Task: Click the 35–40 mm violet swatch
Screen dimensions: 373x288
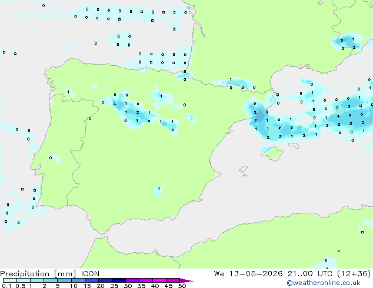Action: point(145,280)
